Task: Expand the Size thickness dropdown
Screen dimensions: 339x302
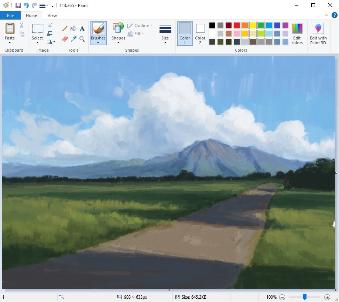Action: (165, 42)
